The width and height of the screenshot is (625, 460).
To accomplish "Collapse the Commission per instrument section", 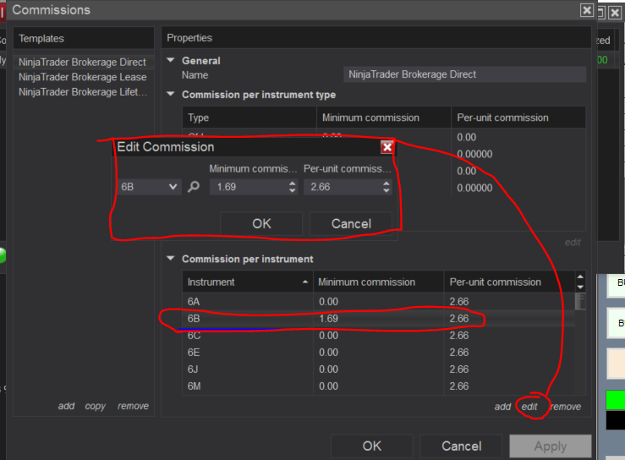I will pos(171,258).
